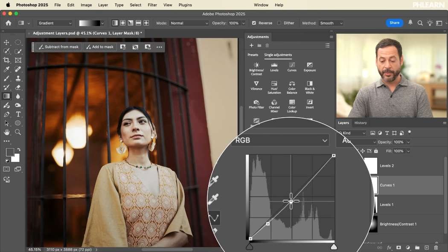This screenshot has height=252, width=448.
Task: Click the gradient preview bar in options
Action: 90,23
